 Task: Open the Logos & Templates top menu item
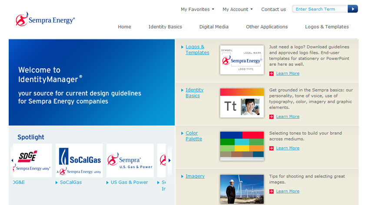(327, 27)
